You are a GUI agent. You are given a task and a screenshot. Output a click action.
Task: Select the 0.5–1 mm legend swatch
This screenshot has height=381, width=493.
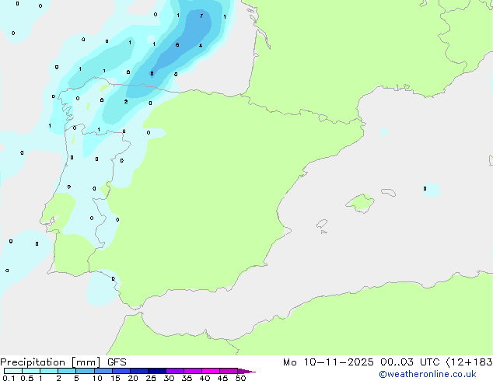pyautogui.click(x=31, y=371)
